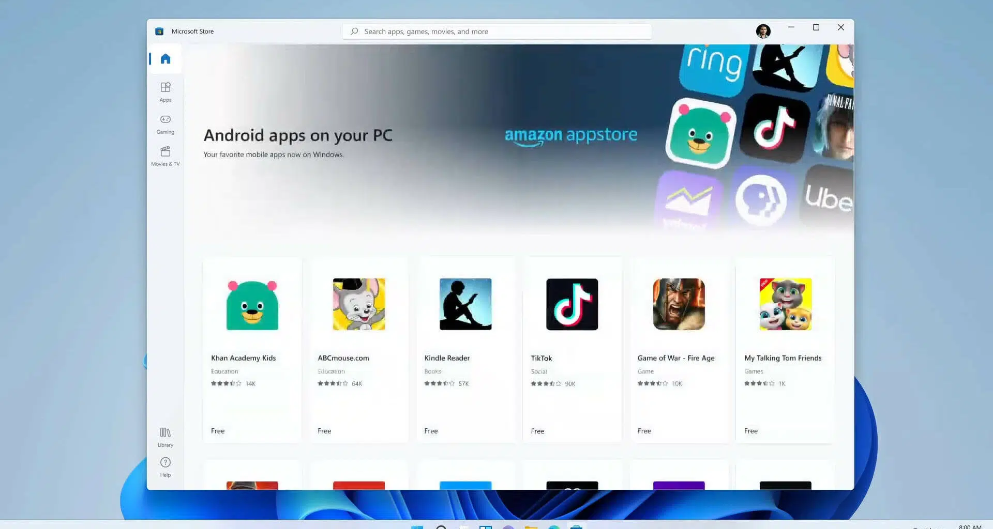Click the 90K rating on TikTok card
993x529 pixels.
click(570, 384)
